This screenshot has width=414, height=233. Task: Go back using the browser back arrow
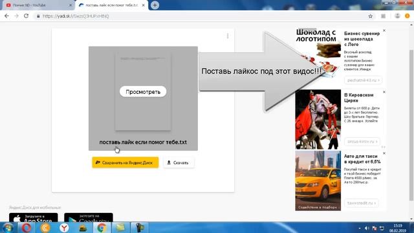click(7, 16)
